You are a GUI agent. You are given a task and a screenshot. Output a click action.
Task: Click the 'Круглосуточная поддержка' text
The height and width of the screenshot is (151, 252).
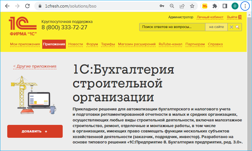point(67,21)
